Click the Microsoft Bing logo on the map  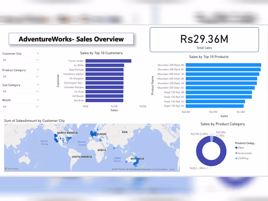8,168
